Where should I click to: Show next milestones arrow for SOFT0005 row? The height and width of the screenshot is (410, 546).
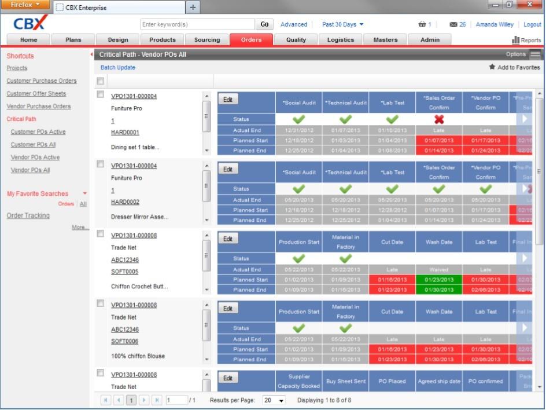[x=525, y=258]
